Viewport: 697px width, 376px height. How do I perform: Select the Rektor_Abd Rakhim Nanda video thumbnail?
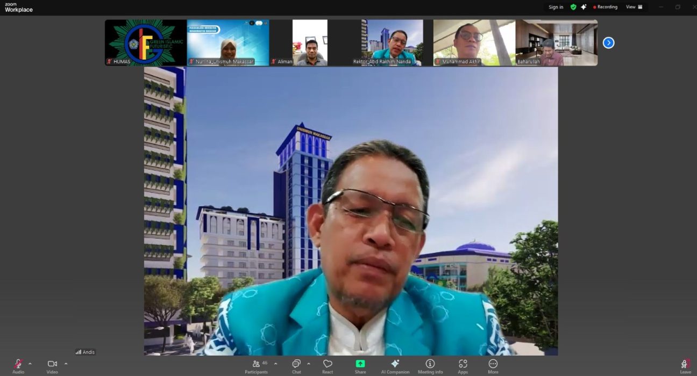point(392,42)
